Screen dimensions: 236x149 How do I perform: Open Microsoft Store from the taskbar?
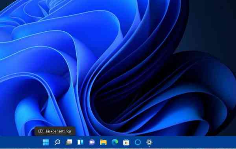pyautogui.click(x=126, y=142)
